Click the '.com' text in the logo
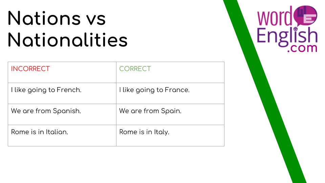The image size is (325, 183). point(302,48)
